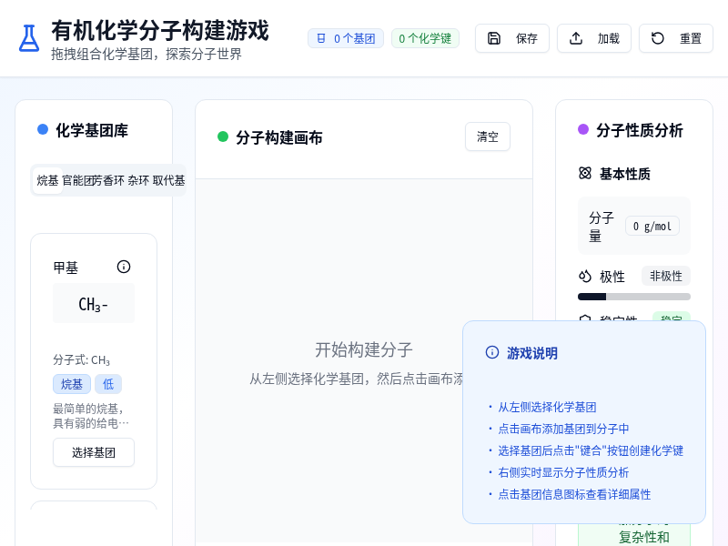Open the 甲基 info icon
728x546 pixels.
[x=124, y=267]
